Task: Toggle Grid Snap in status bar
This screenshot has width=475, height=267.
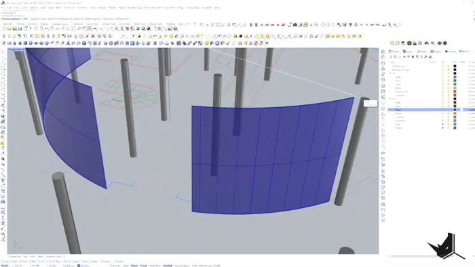Action: [x=115, y=266]
